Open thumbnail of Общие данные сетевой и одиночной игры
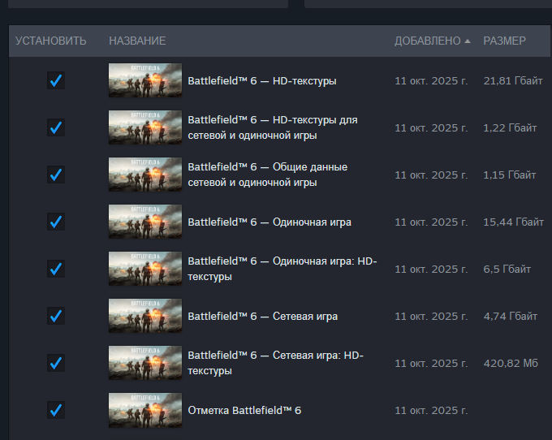The height and width of the screenshot is (440, 552). pos(145,175)
